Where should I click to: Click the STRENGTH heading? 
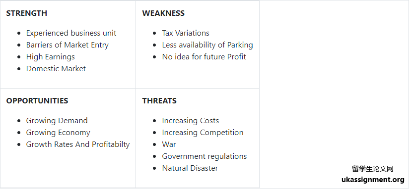27,13
